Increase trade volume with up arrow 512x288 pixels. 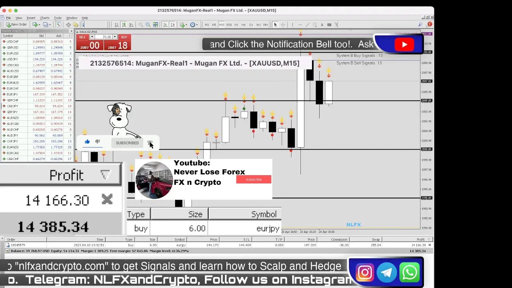point(114,37)
